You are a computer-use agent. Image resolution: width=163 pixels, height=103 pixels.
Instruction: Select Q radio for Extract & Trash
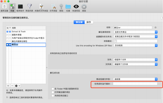(7, 32)
